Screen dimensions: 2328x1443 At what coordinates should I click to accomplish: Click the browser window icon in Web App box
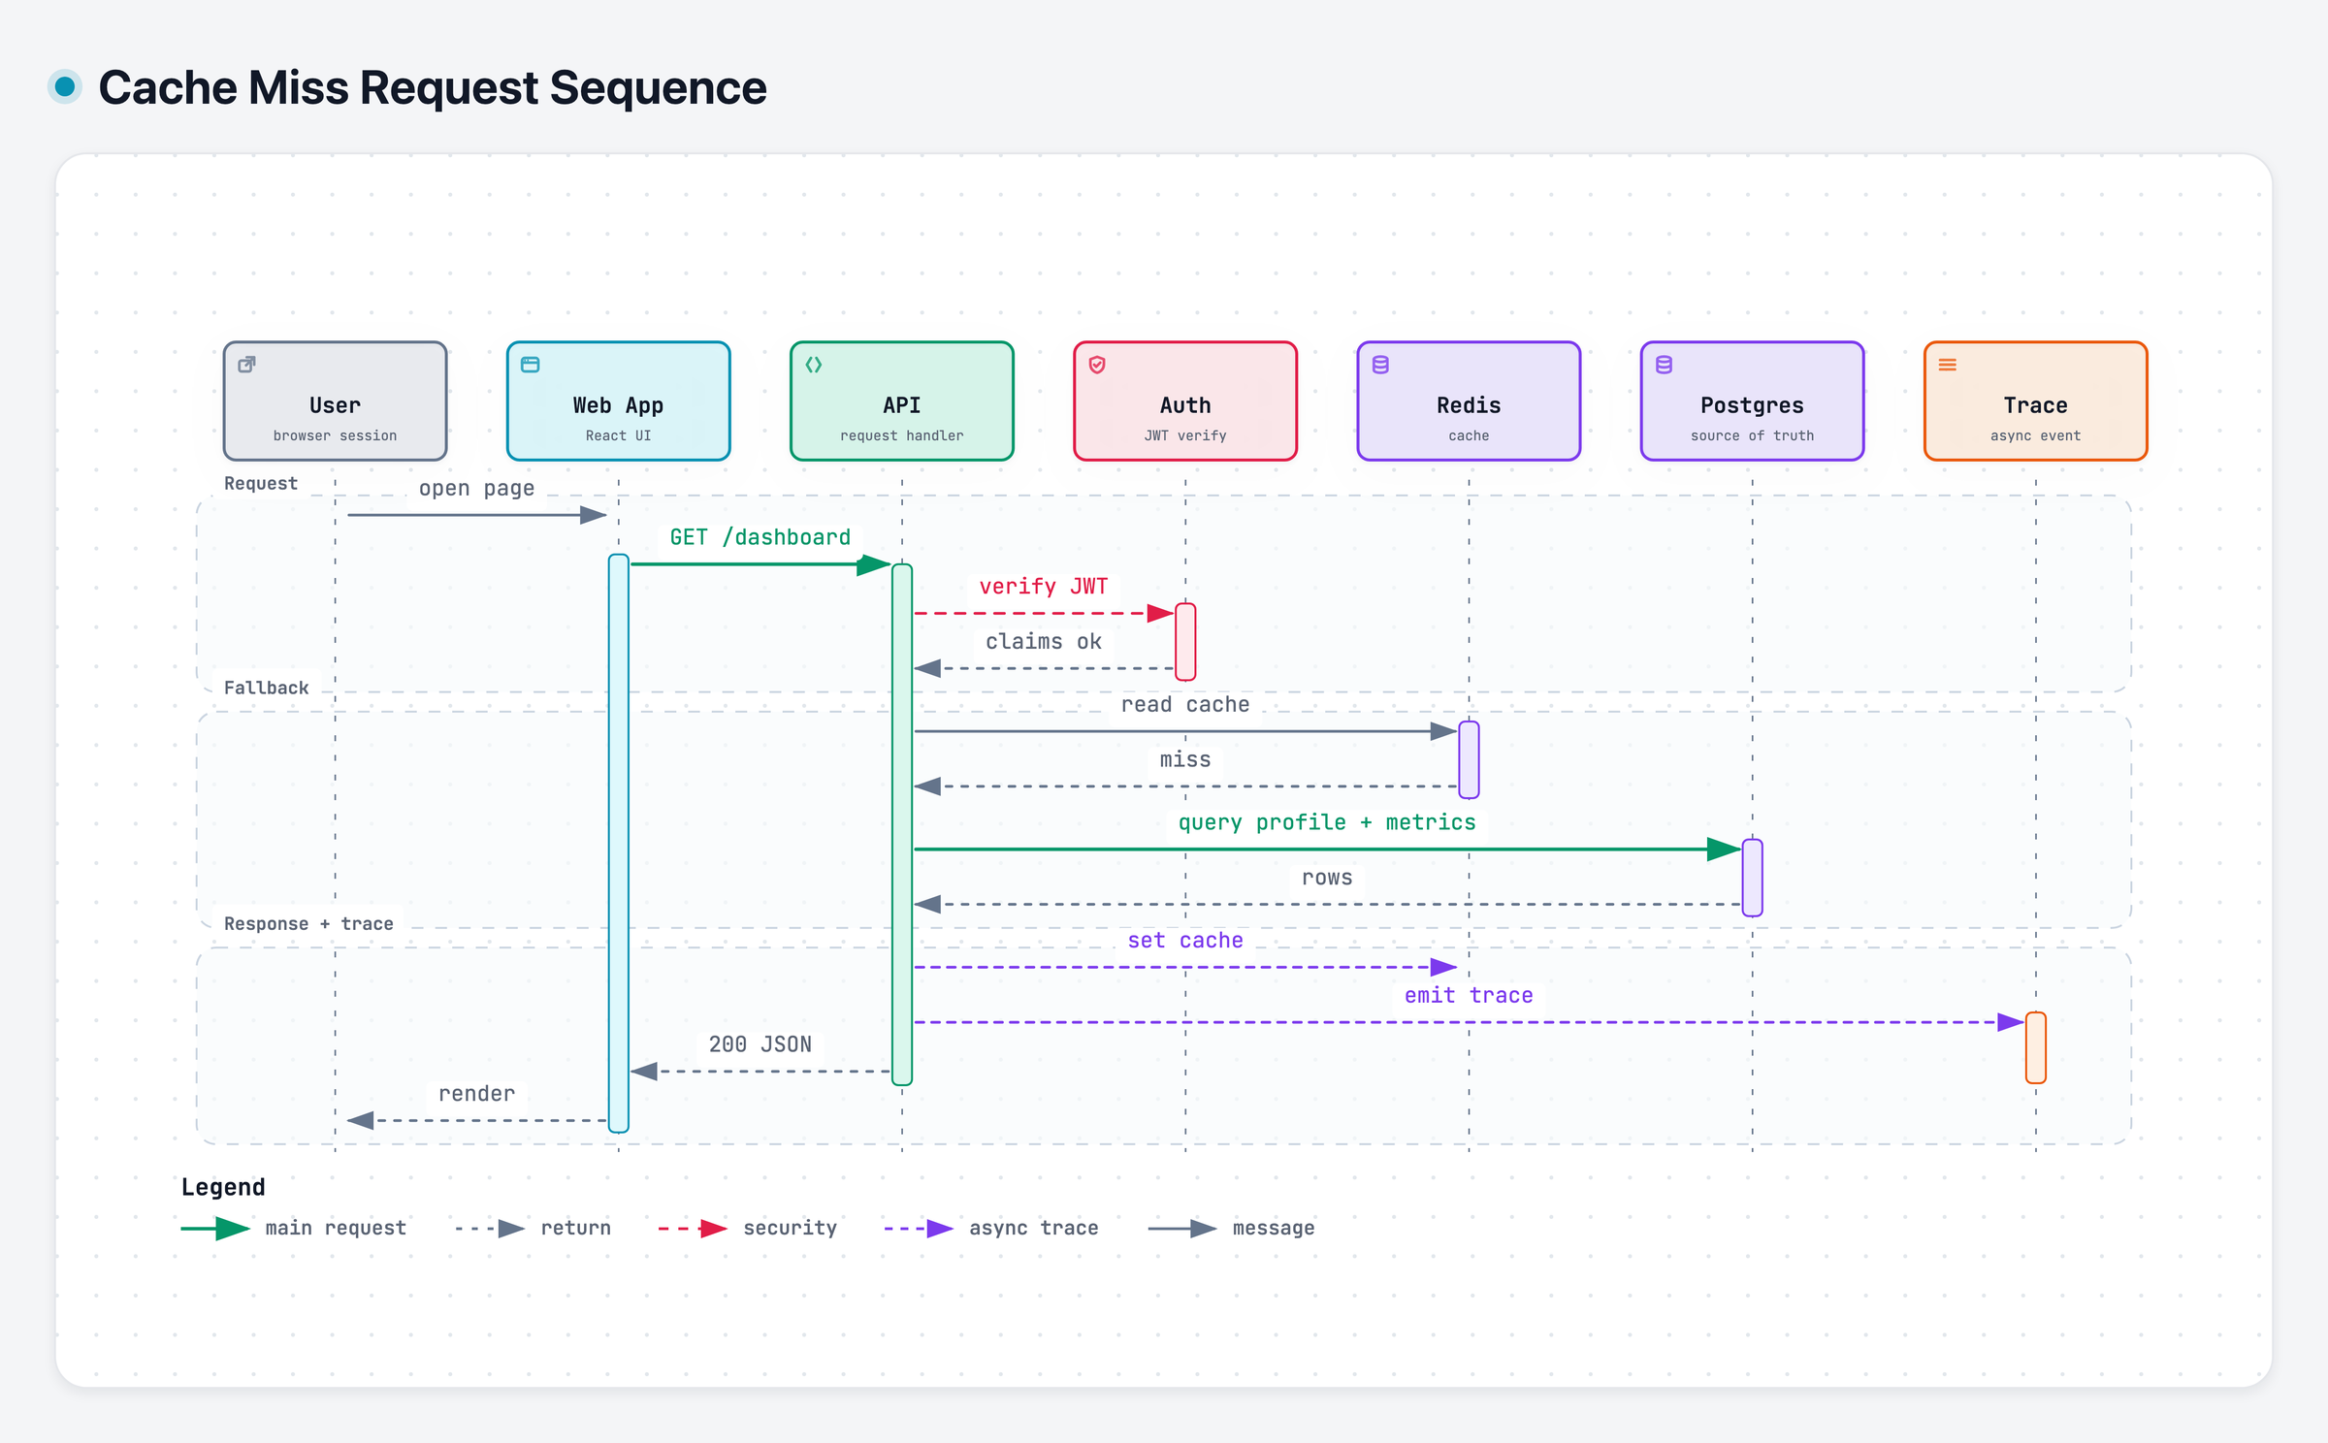tap(531, 365)
